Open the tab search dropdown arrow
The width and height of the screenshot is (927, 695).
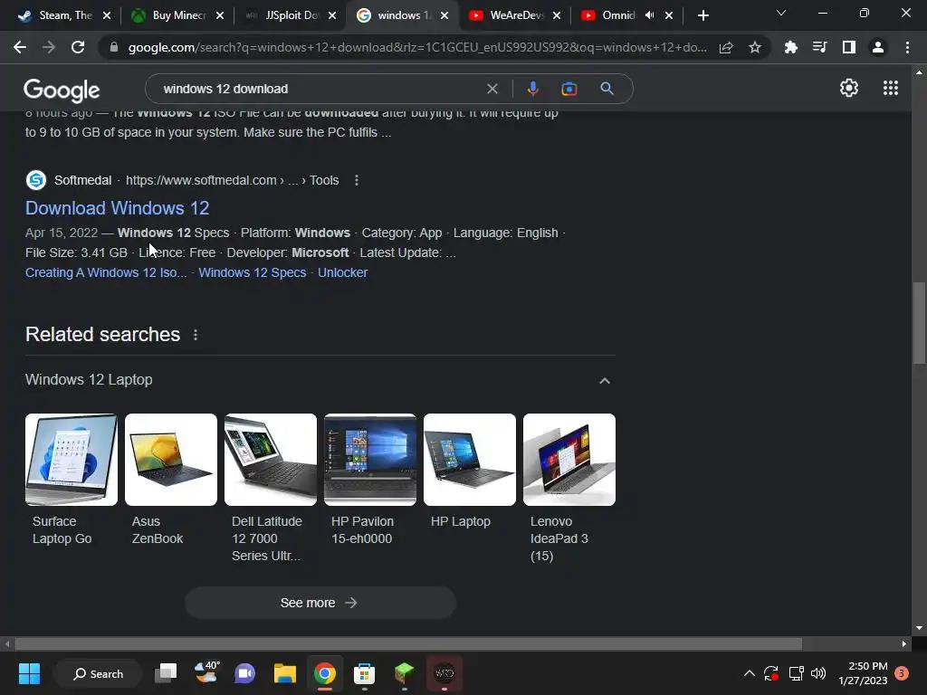point(781,13)
